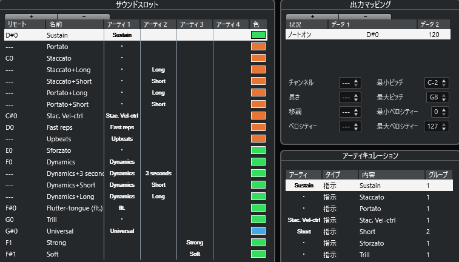
Task: Select the Staccato+Short slot name
Action: point(69,81)
